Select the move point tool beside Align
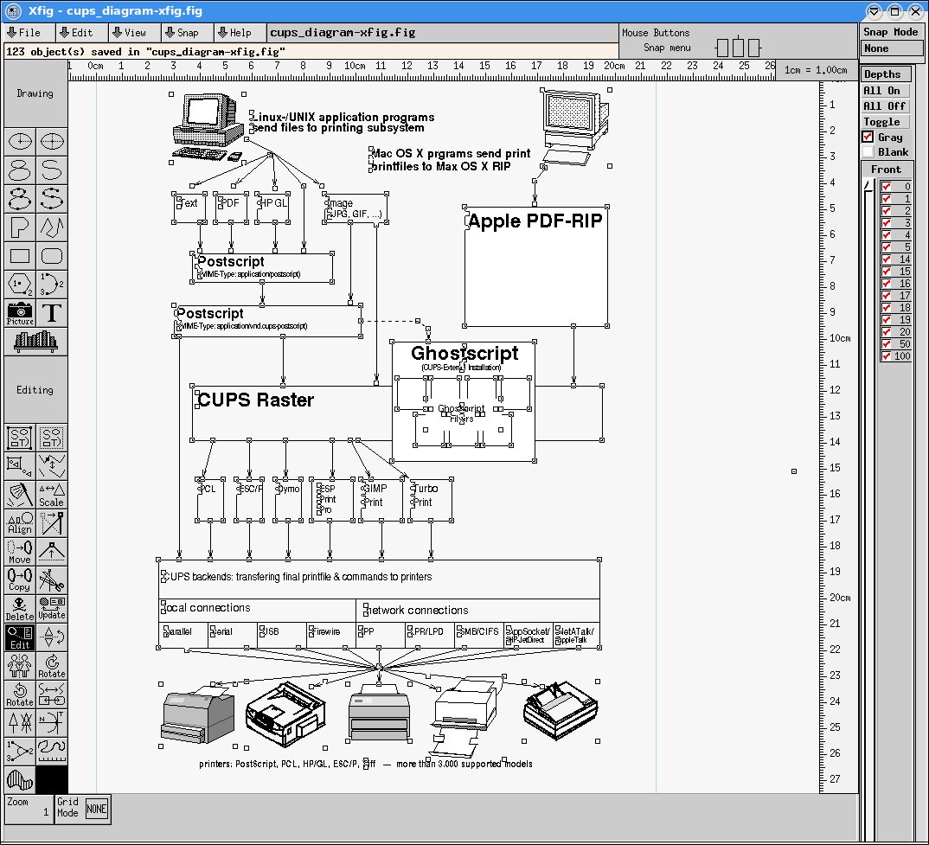This screenshot has width=929, height=845. pyautogui.click(x=52, y=523)
